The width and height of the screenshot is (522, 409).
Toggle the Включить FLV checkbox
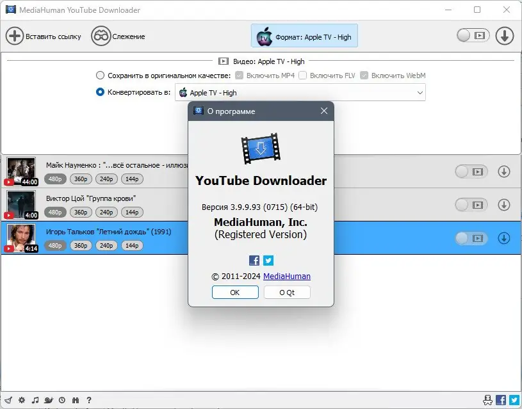click(302, 76)
